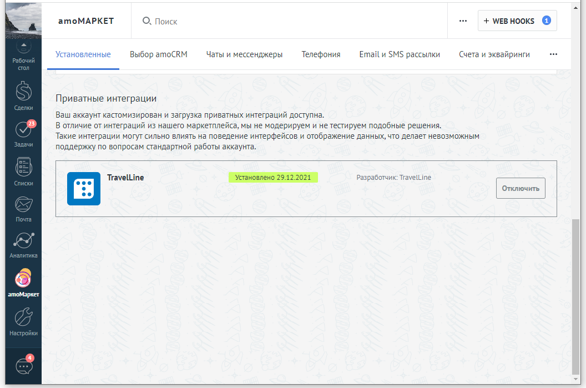Open chat bubble with 4 notifications
Screen dimensions: 586x388
(24, 366)
